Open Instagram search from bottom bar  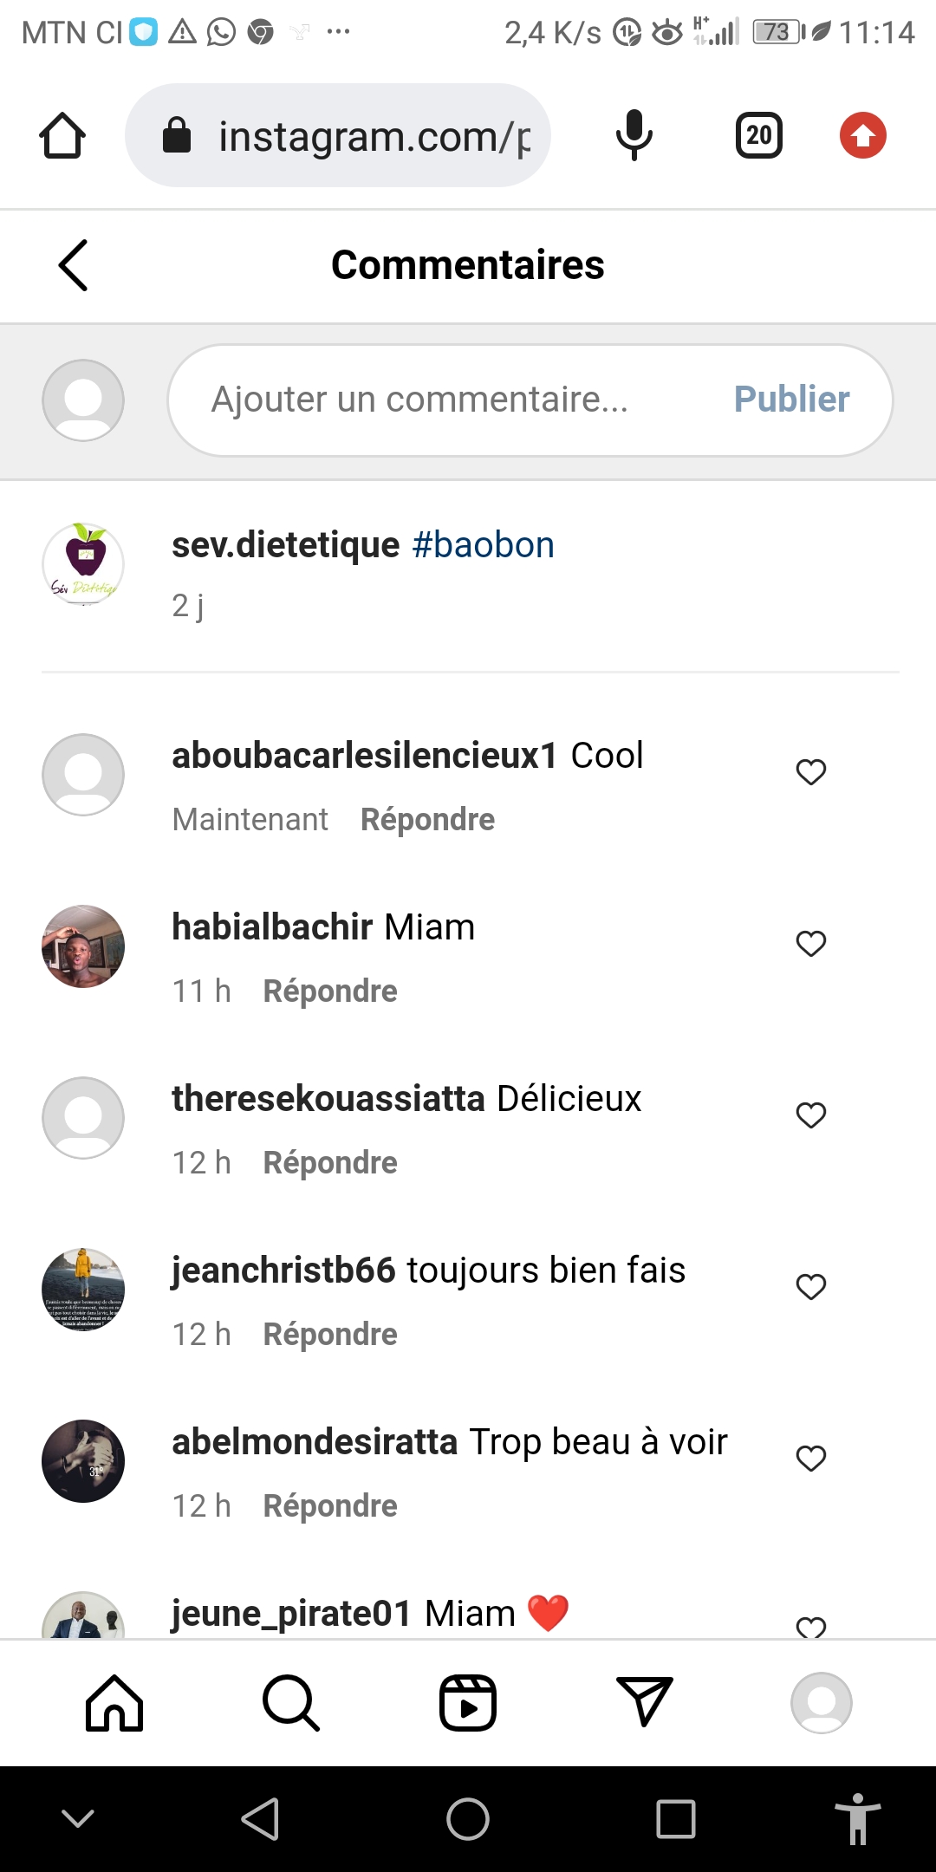pos(291,1703)
